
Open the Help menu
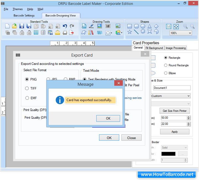pyautogui.click(x=30, y=9)
